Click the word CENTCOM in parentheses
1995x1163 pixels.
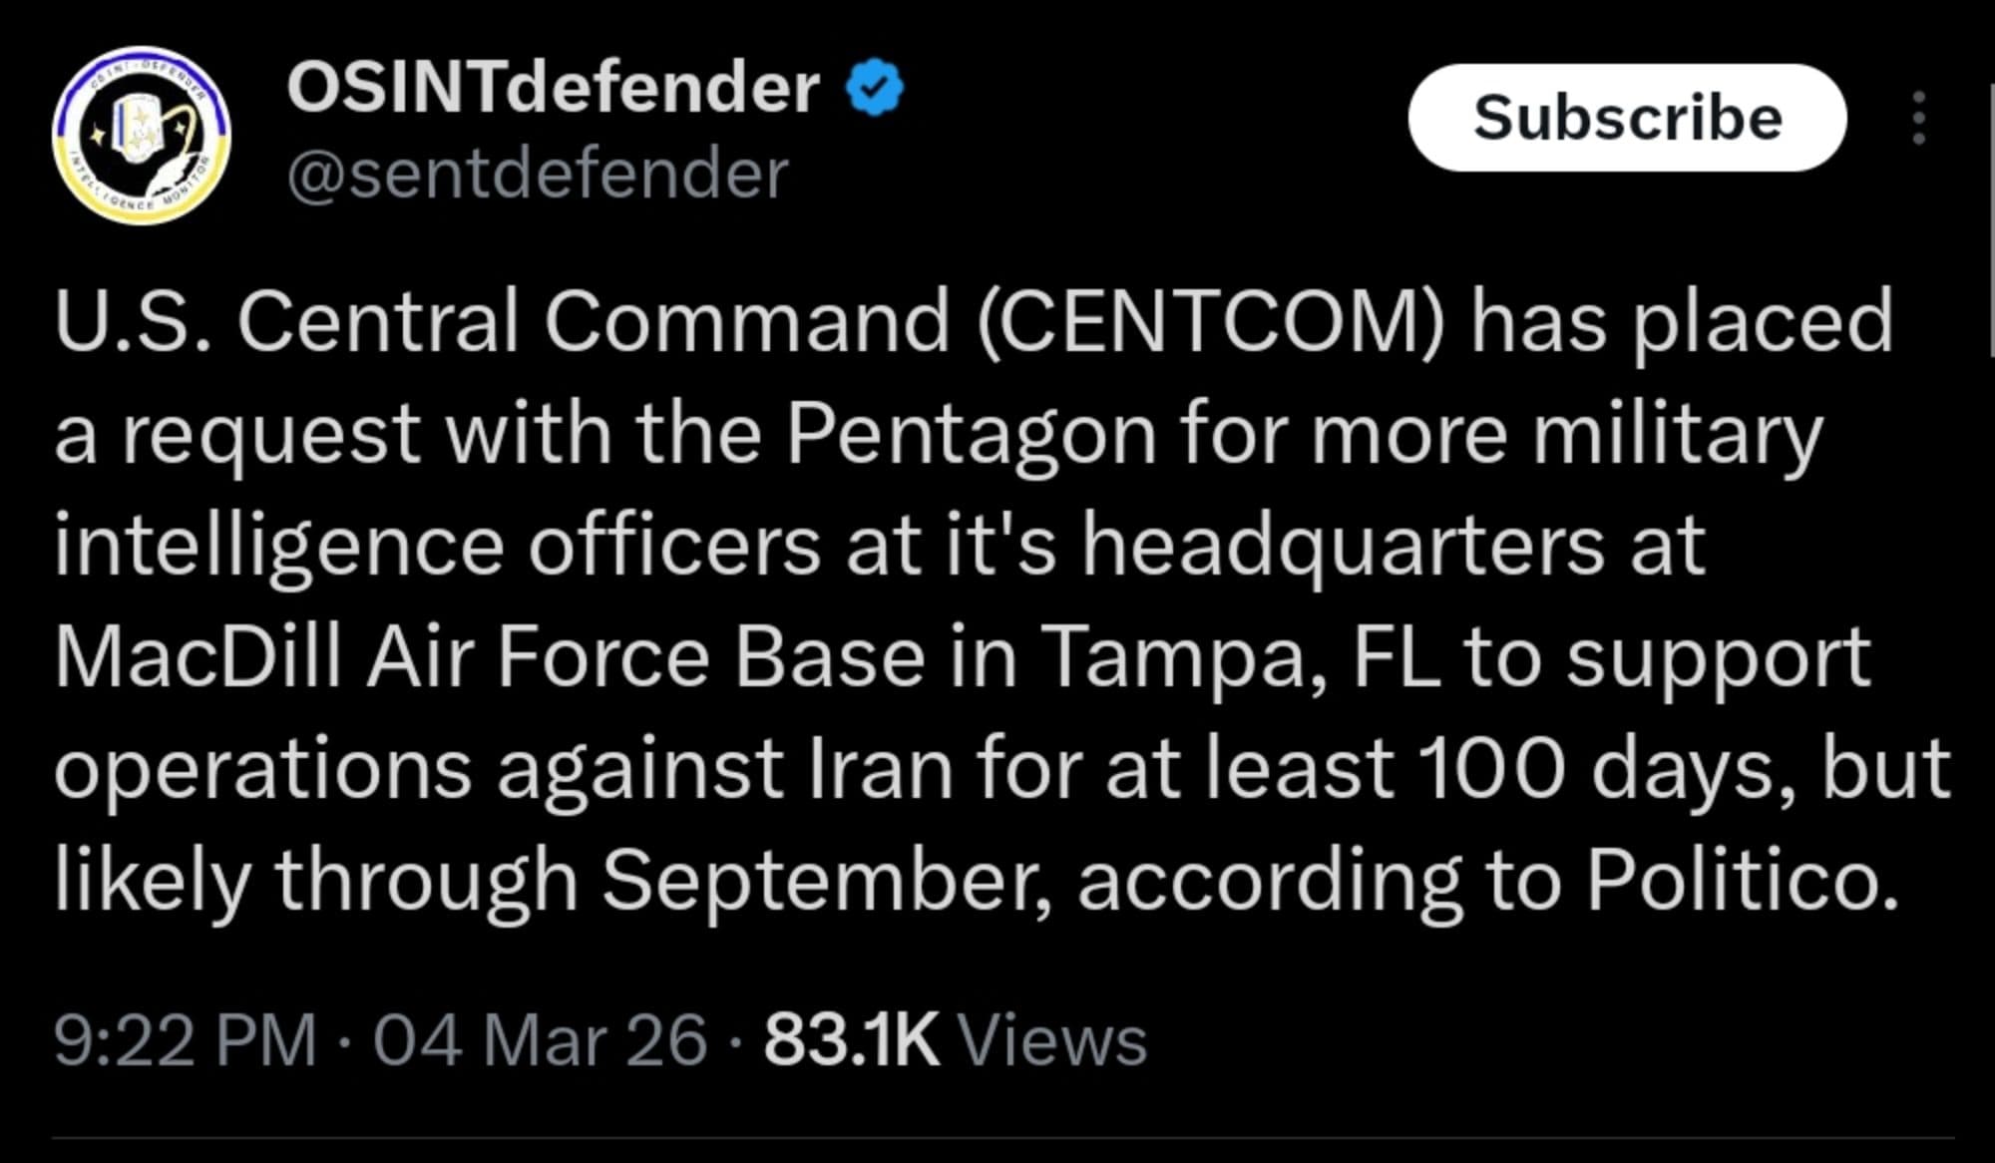(x=1210, y=322)
